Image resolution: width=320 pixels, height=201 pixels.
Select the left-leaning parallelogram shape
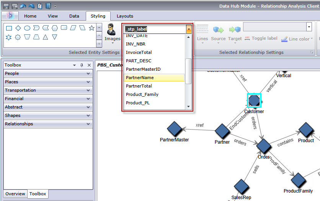[x=82, y=28]
